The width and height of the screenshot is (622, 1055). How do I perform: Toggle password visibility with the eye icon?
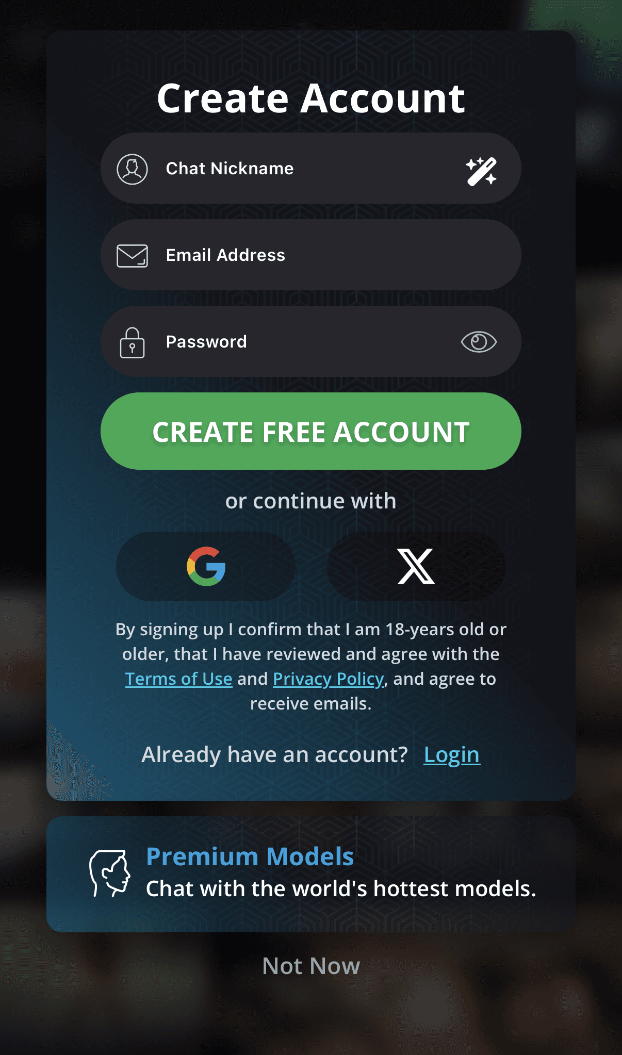coord(479,342)
